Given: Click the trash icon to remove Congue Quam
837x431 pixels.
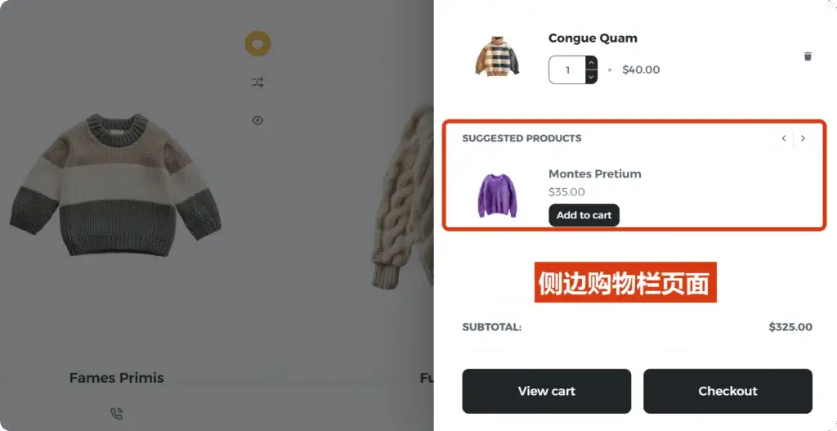Looking at the screenshot, I should point(808,56).
